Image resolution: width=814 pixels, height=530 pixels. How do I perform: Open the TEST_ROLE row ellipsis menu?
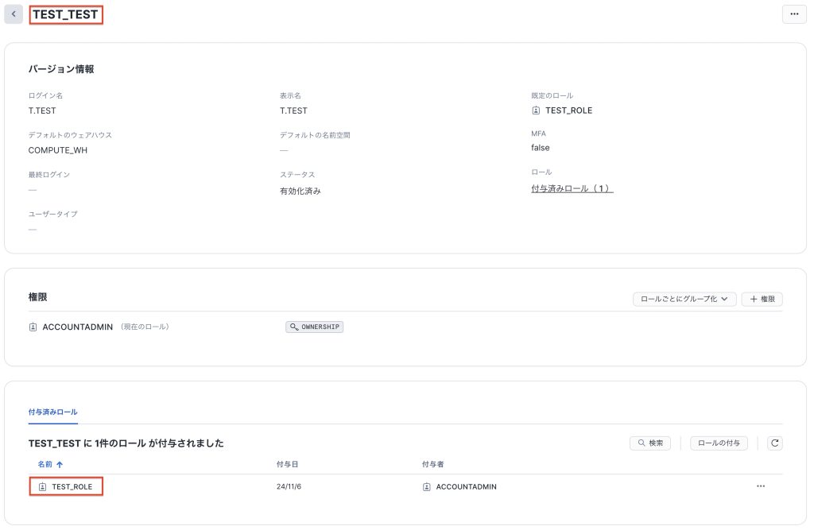[x=760, y=486]
